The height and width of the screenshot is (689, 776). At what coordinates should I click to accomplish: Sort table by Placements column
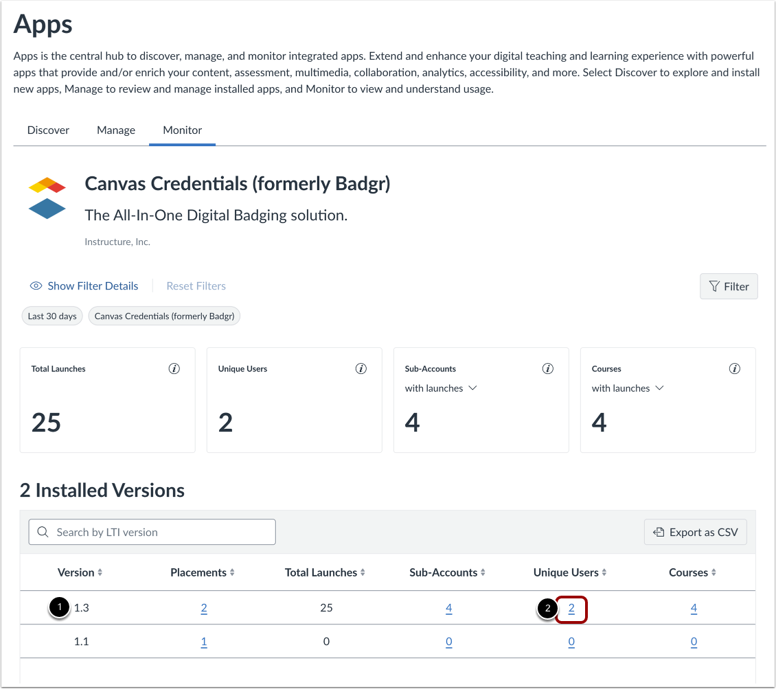(203, 572)
